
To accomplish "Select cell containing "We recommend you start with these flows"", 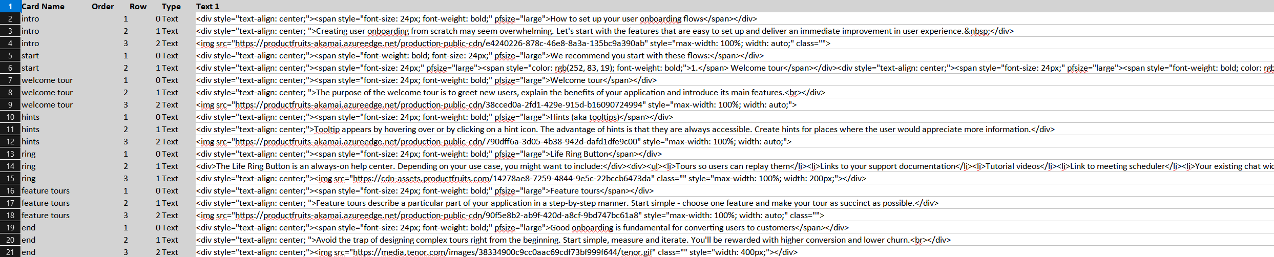I will pos(479,56).
